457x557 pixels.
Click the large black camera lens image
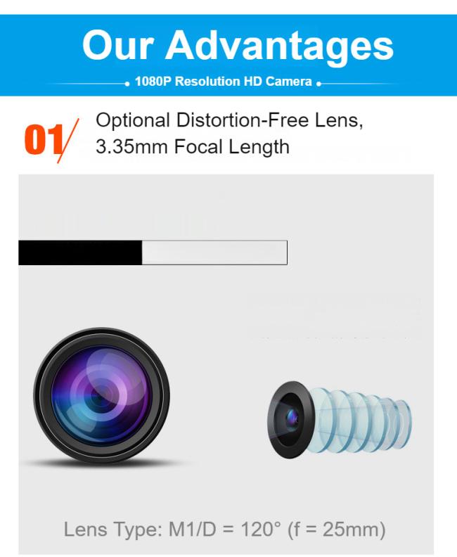[101, 396]
